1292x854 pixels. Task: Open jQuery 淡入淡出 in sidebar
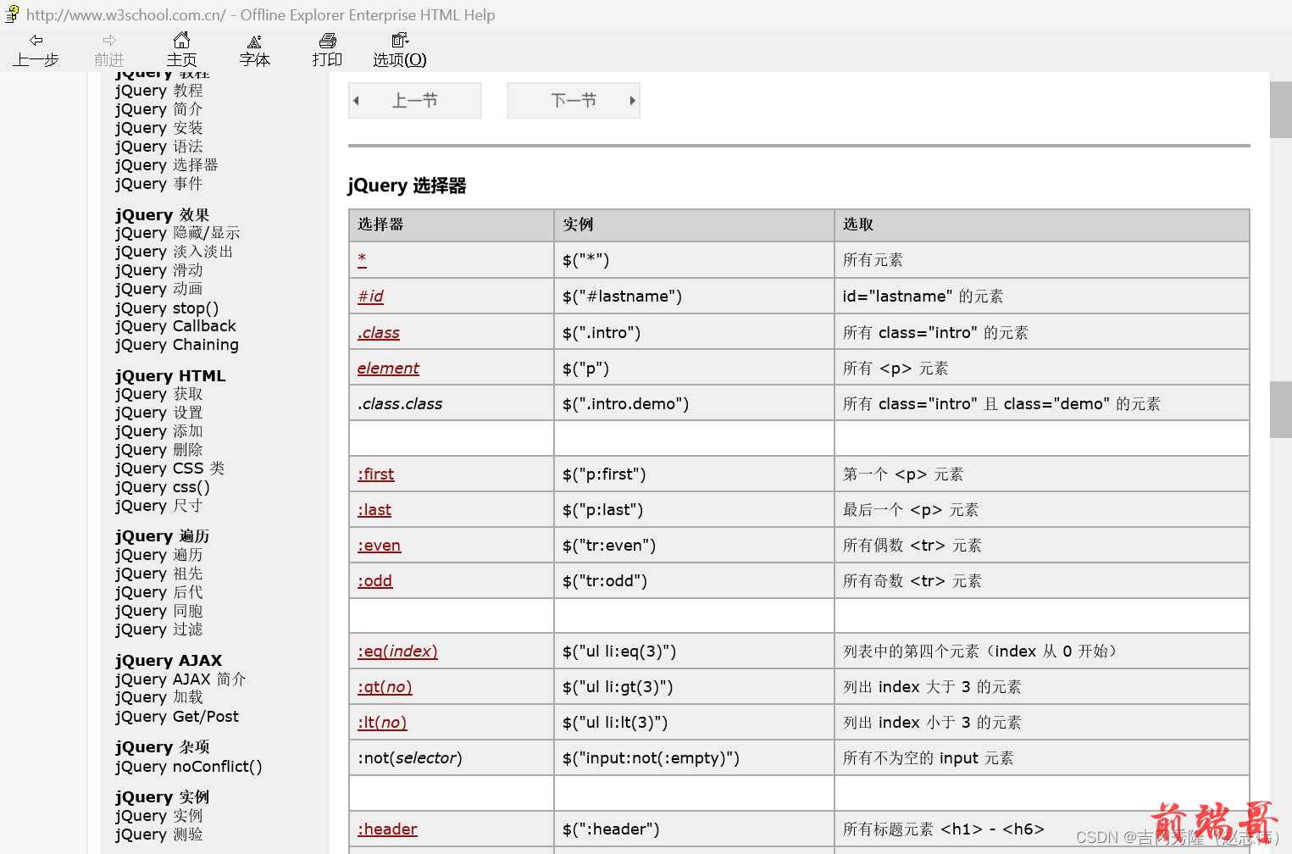[174, 252]
